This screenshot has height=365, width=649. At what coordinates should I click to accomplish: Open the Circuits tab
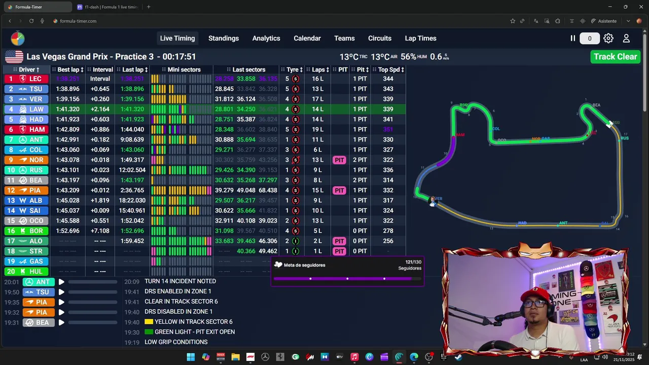(x=380, y=39)
